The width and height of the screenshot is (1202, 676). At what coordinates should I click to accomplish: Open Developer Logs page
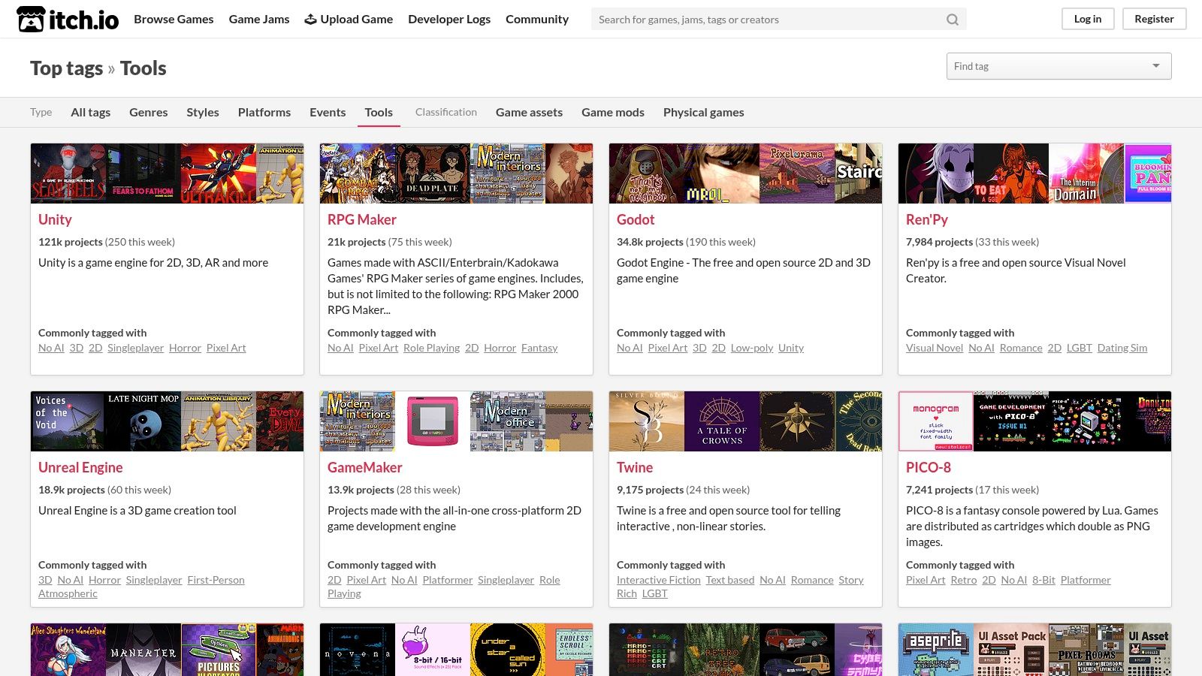coord(449,19)
